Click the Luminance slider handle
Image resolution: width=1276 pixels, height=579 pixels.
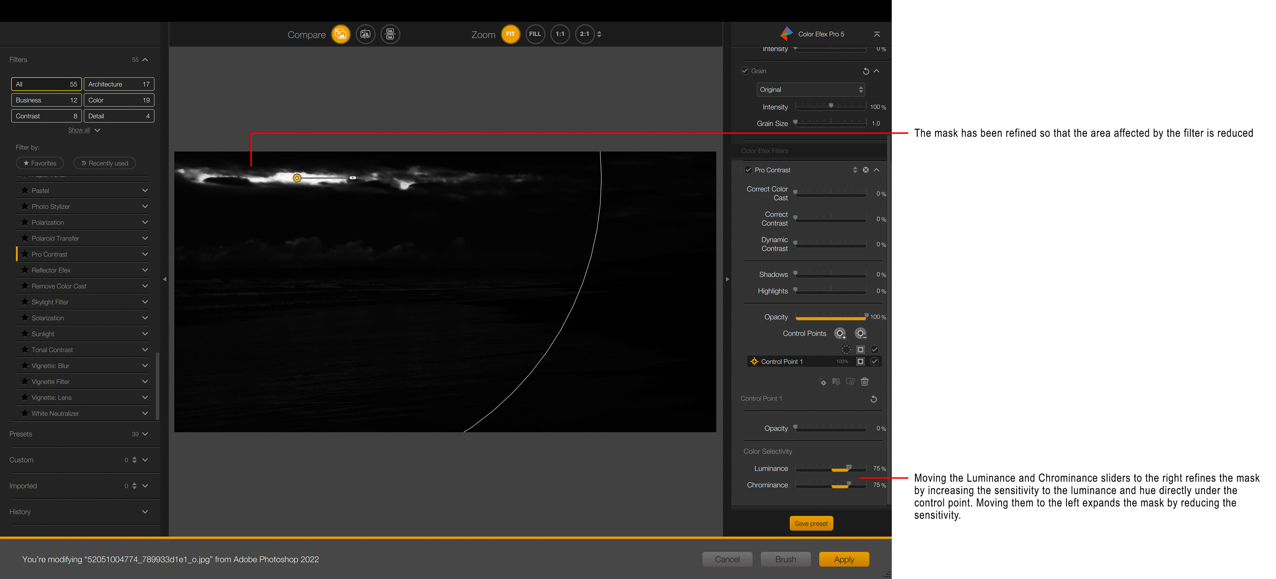point(849,467)
